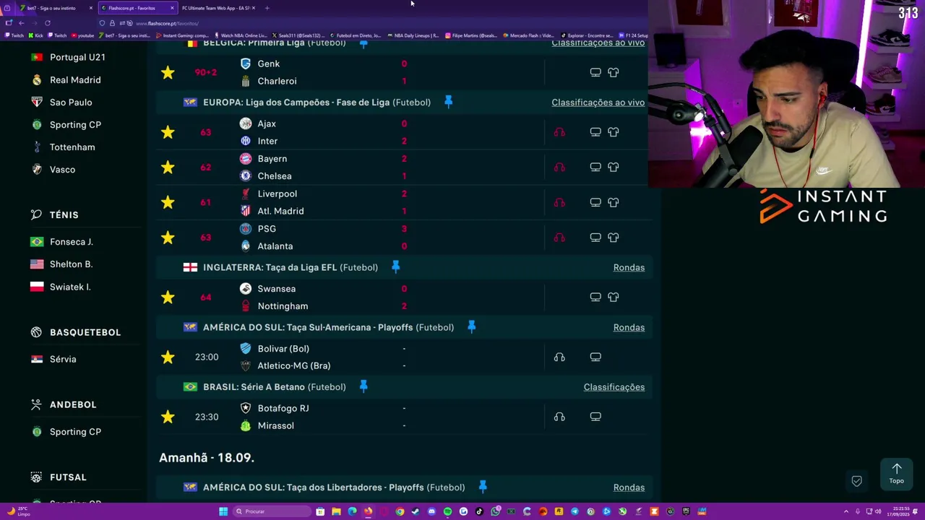Open live TV icon for Bayern vs Chelsea

(595, 167)
